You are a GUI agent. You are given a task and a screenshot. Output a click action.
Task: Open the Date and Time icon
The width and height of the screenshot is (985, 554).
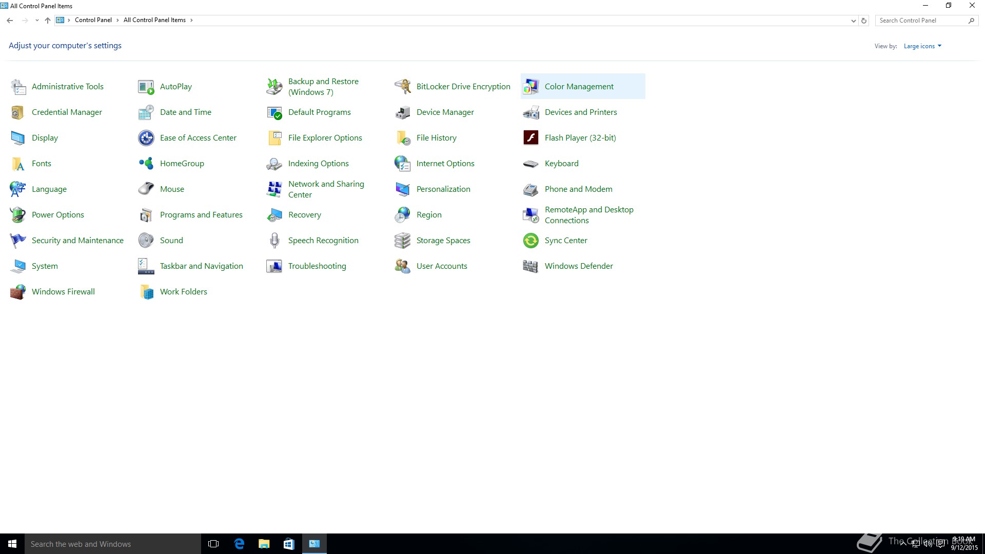146,112
